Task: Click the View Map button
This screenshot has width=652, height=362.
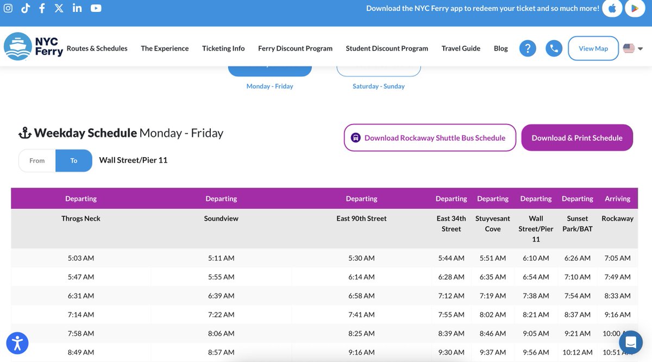Action: (x=593, y=48)
